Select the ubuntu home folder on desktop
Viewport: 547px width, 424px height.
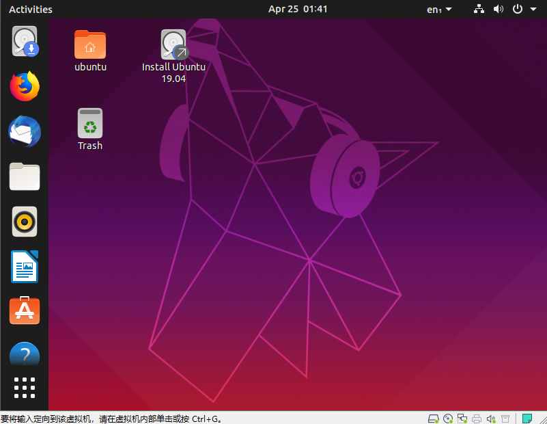tap(90, 51)
